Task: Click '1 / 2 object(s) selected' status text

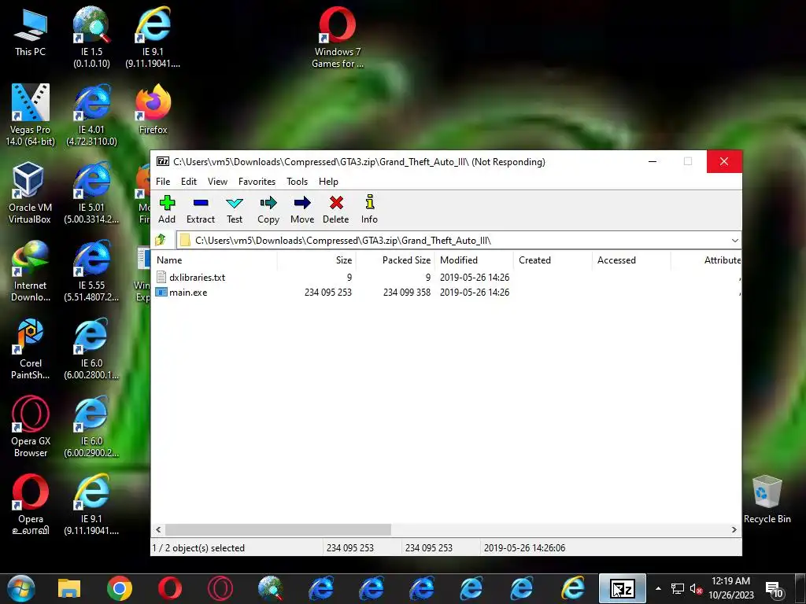Action: [198, 548]
